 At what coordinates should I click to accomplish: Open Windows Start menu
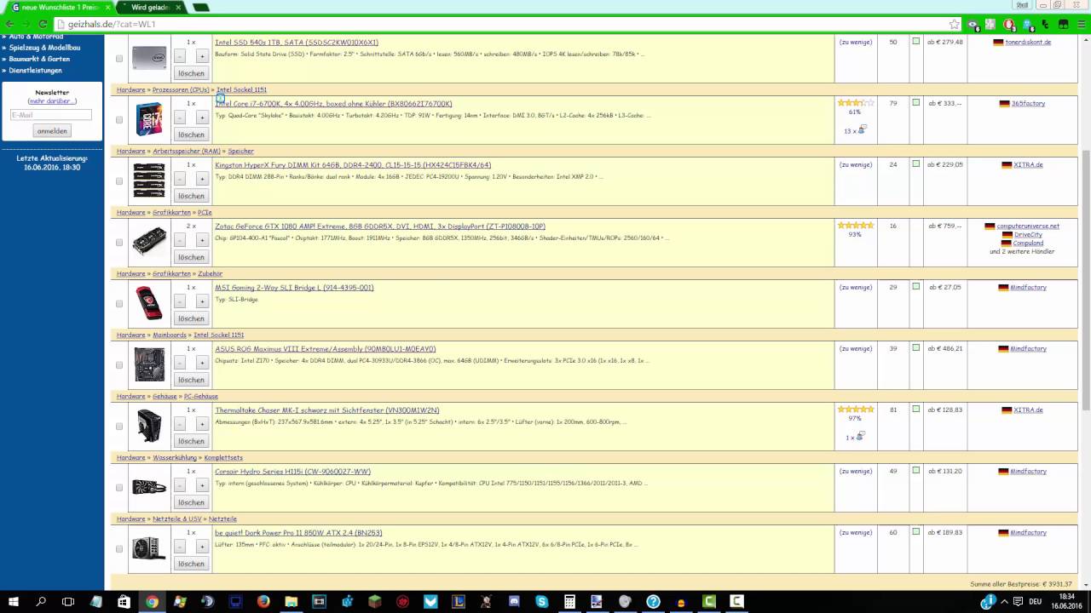tap(14, 602)
